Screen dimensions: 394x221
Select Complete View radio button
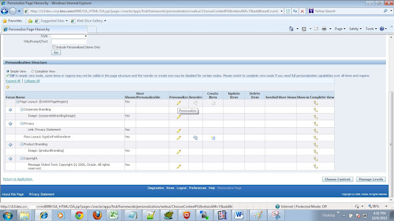coord(33,71)
